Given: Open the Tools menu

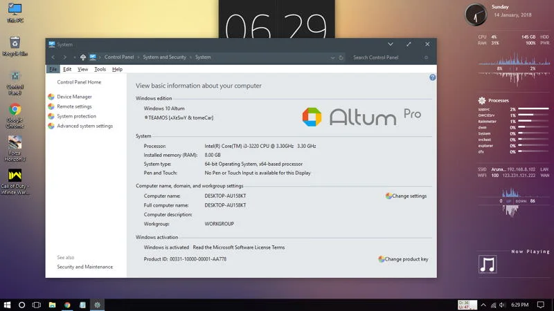Looking at the screenshot, I should point(100,69).
